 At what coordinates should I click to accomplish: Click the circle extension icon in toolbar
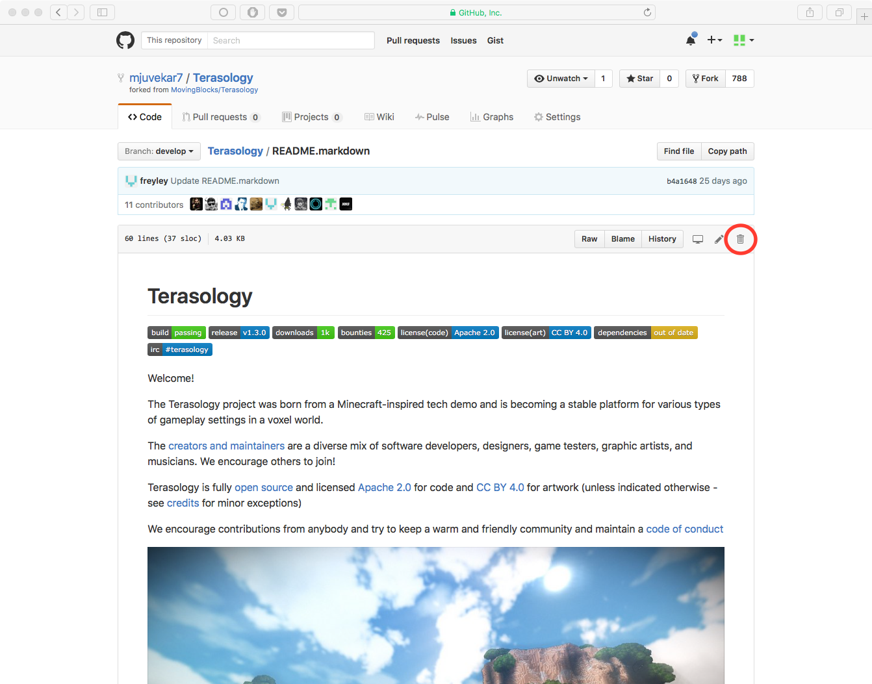click(224, 12)
